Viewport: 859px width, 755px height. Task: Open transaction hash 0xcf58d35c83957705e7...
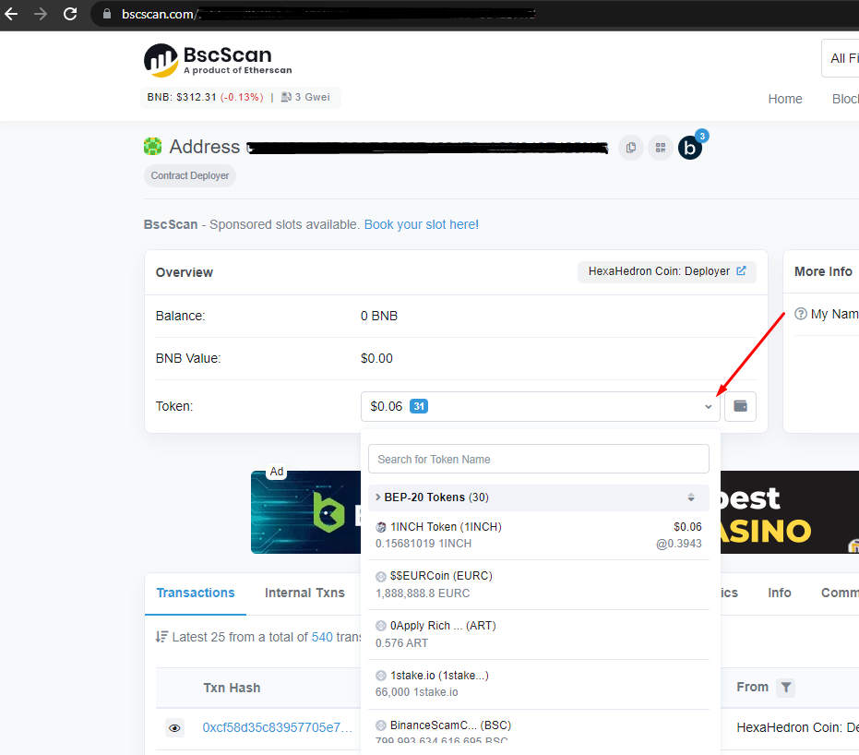[277, 727]
